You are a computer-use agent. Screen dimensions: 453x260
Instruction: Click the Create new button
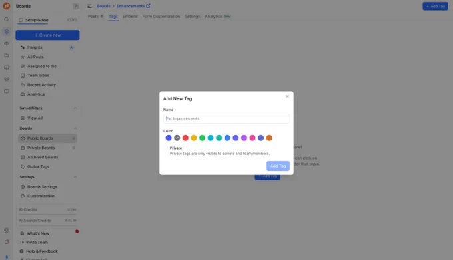coord(47,35)
